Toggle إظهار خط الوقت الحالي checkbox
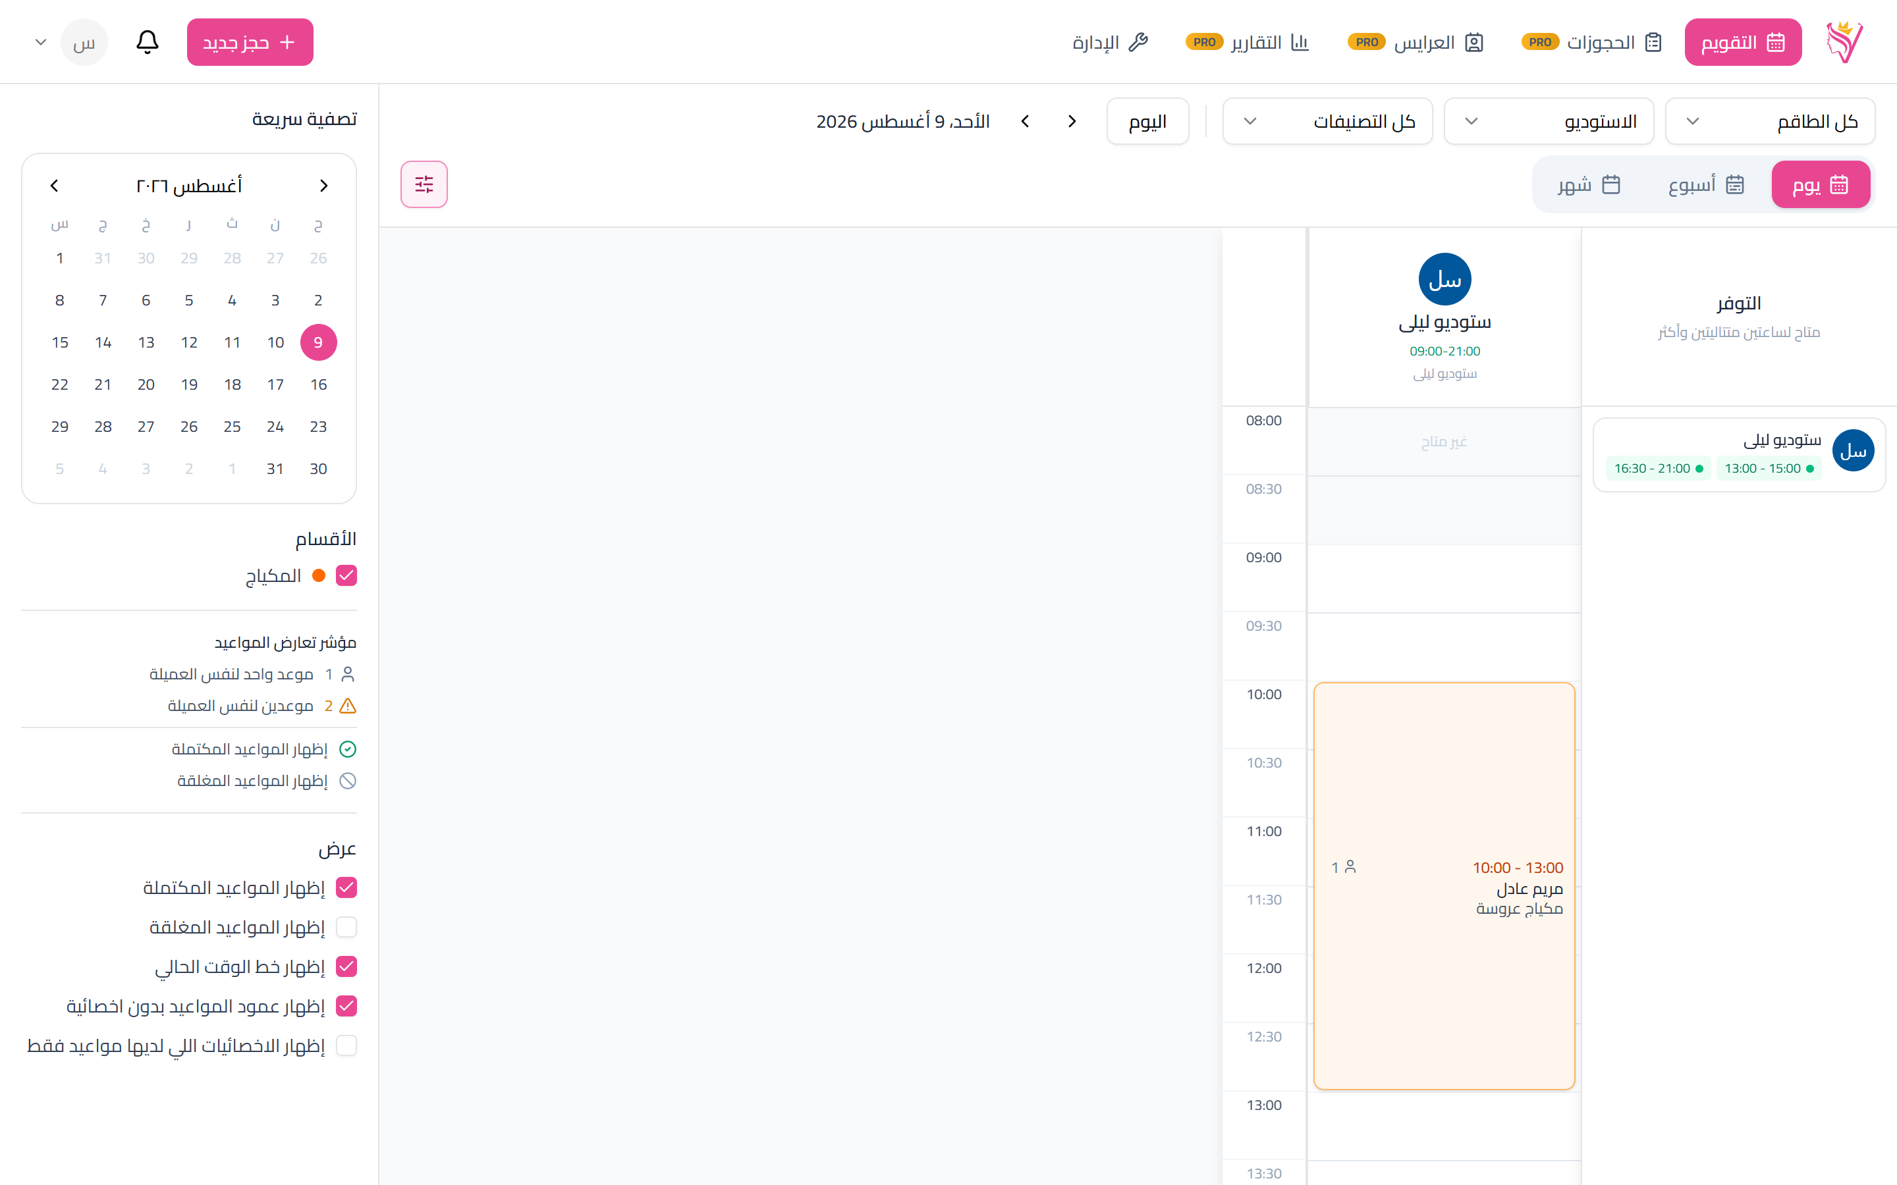 pos(346,966)
